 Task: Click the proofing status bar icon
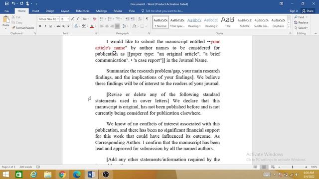38,167
